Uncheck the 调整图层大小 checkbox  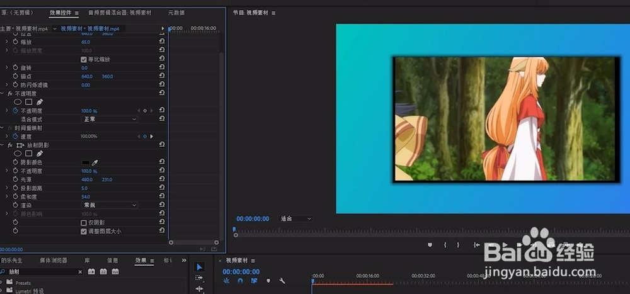tap(84, 231)
